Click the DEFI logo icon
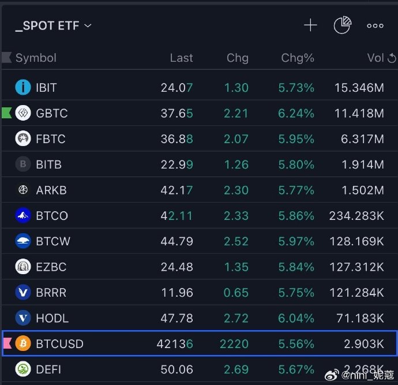This screenshot has width=398, height=385. click(23, 369)
